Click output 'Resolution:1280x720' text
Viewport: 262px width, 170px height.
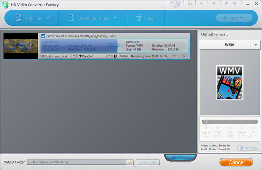point(165,49)
